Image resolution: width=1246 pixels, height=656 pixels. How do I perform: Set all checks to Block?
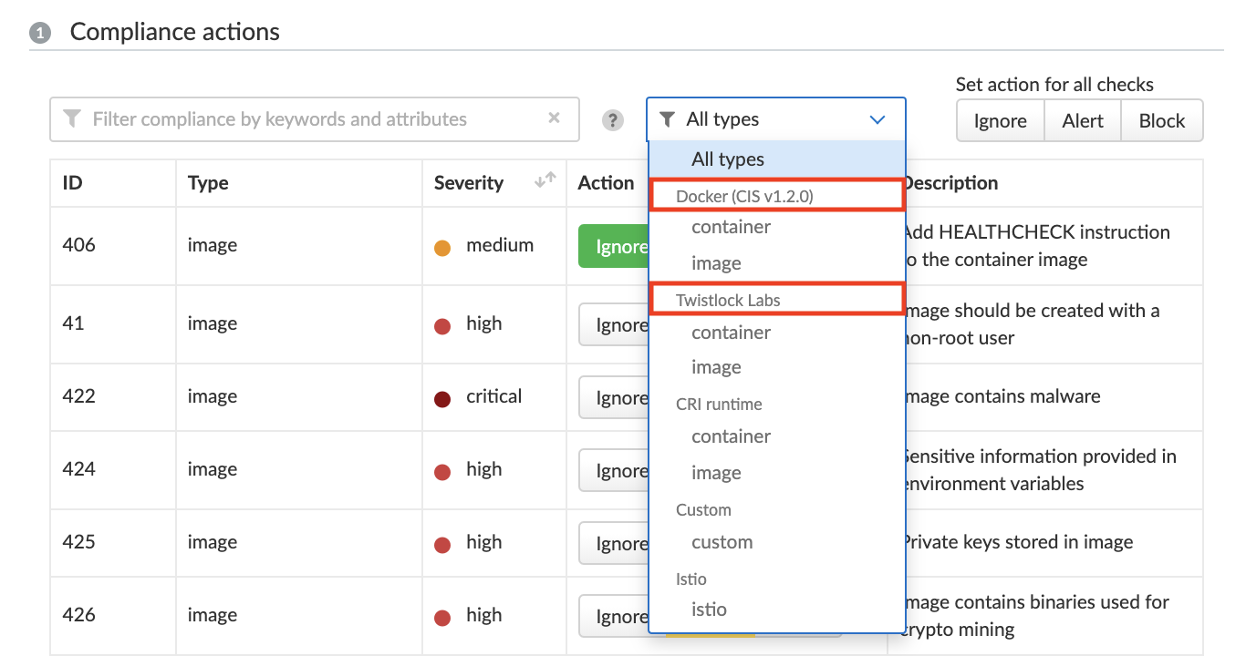(1162, 121)
